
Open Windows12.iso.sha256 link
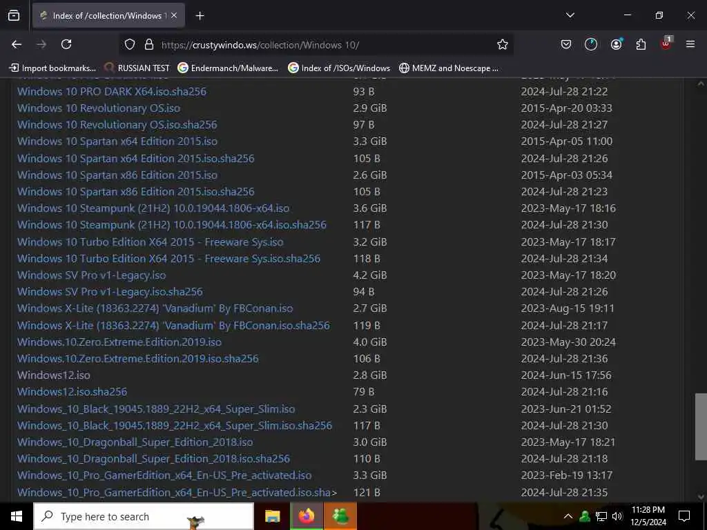tap(72, 392)
